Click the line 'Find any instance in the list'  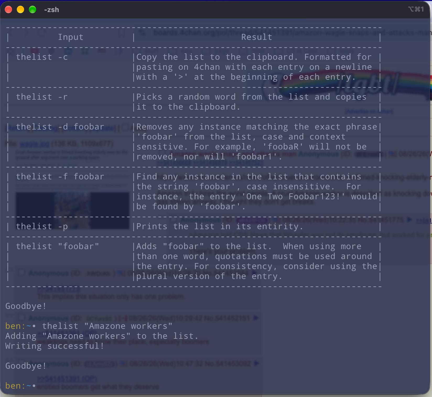click(249, 177)
